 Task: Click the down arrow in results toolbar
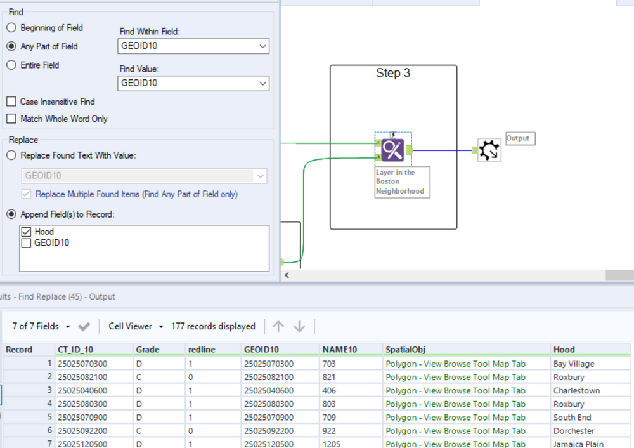coord(299,326)
